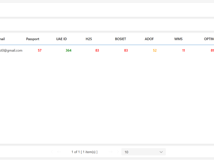Go to the next page arrow
The height and width of the screenshot is (160, 214).
111,152
